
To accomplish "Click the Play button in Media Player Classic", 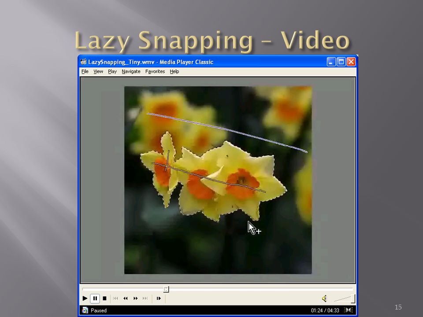I will 85,299.
